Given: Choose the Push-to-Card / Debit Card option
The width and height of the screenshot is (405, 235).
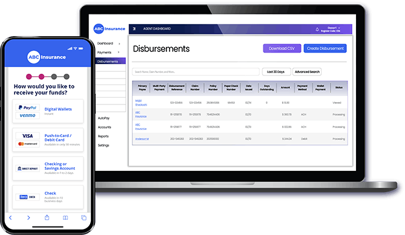Looking at the screenshot, I should pyautogui.click(x=48, y=140).
